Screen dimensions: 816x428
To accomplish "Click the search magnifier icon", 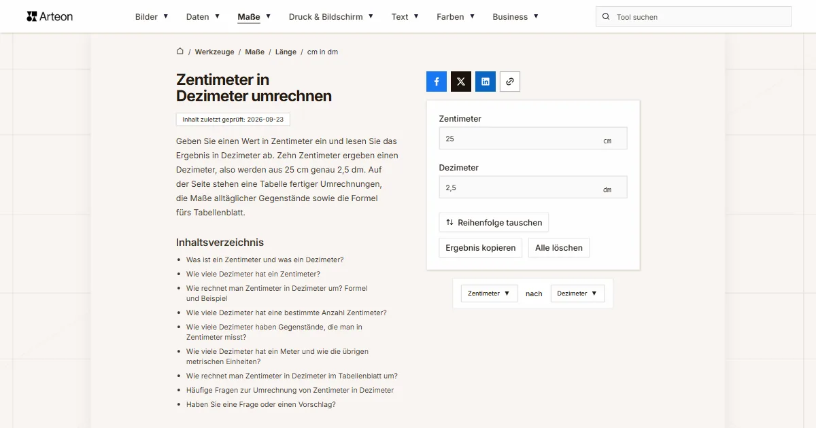I will (x=606, y=17).
